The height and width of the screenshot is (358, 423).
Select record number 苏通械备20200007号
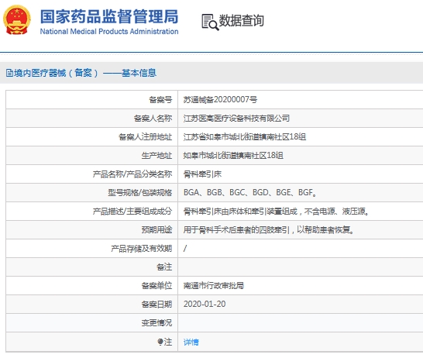point(220,99)
